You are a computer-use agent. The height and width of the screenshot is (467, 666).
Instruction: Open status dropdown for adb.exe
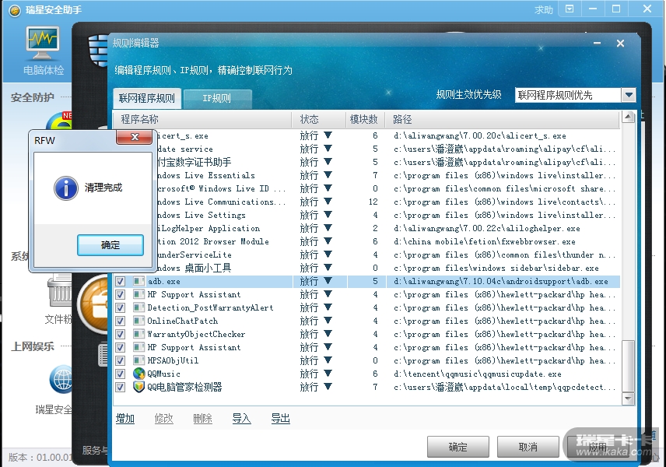pyautogui.click(x=328, y=280)
